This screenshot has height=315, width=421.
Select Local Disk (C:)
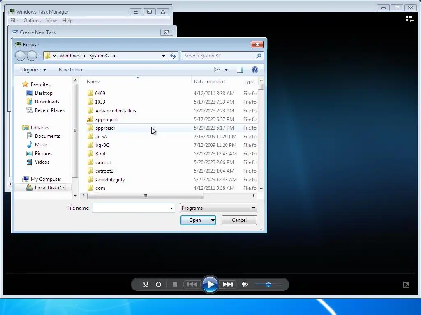coord(50,187)
